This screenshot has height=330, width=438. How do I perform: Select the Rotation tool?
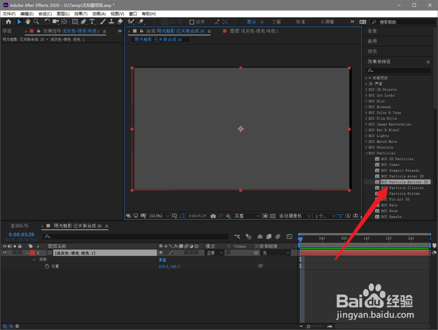[x=47, y=21]
